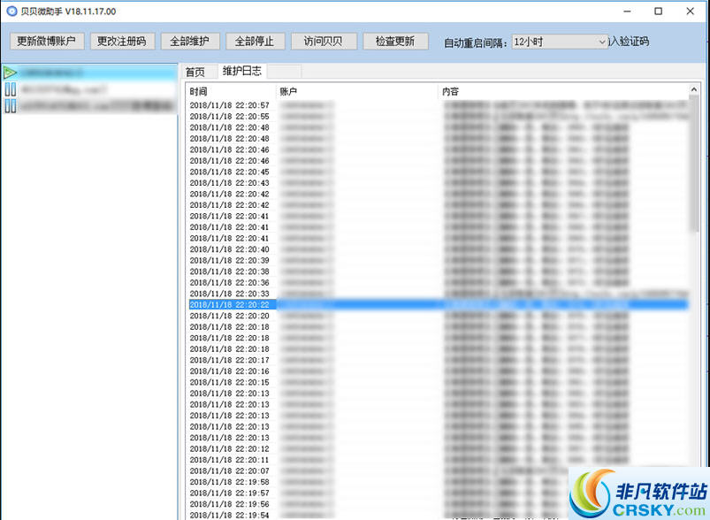Click the green play icon on first account
The image size is (710, 520).
click(10, 73)
